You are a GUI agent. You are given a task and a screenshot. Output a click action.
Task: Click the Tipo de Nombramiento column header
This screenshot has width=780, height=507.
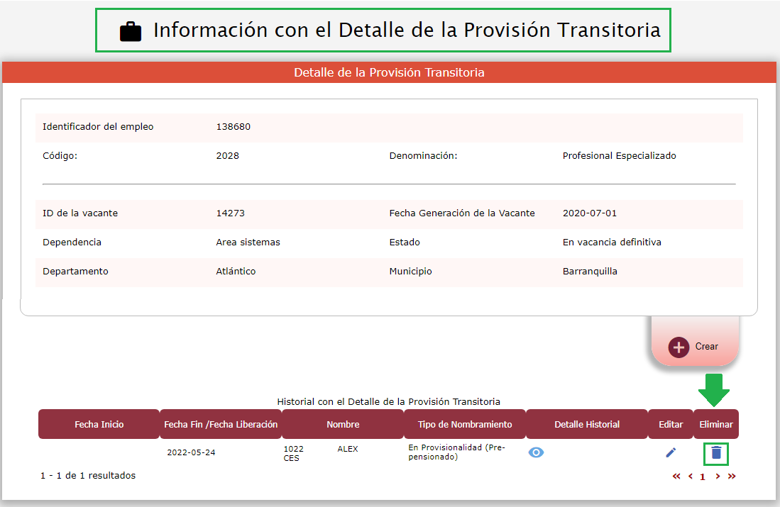coord(465,425)
